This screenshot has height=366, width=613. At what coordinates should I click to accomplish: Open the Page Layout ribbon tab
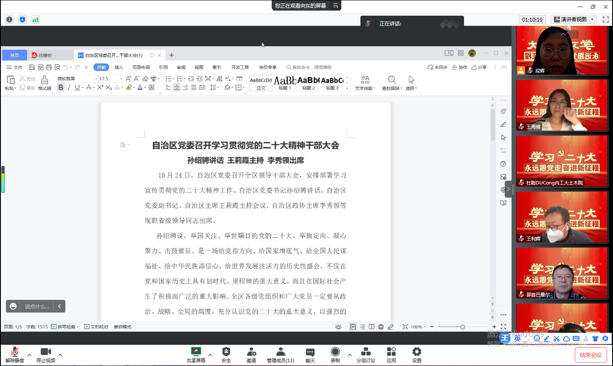pyautogui.click(x=141, y=67)
